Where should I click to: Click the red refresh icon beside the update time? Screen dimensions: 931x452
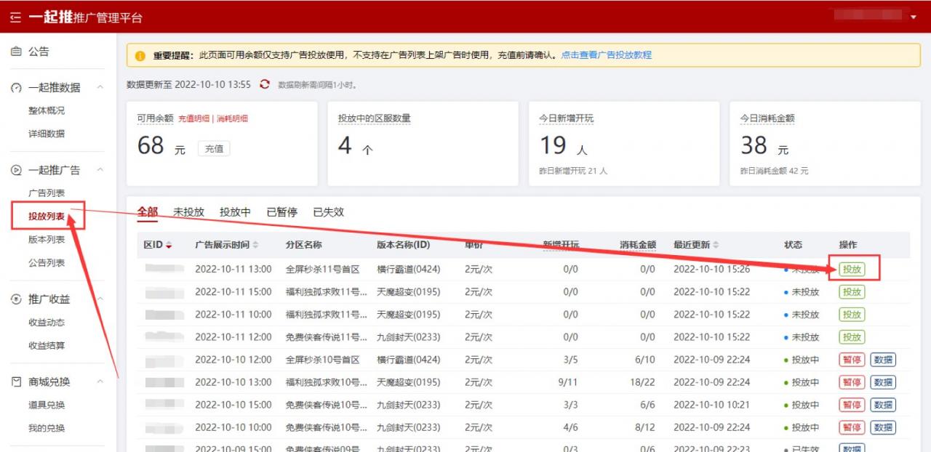pos(264,84)
